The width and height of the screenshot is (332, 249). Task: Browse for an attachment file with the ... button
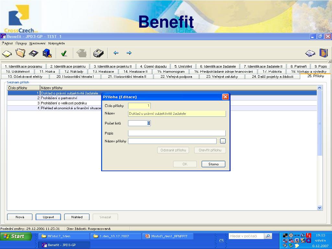[x=223, y=141]
